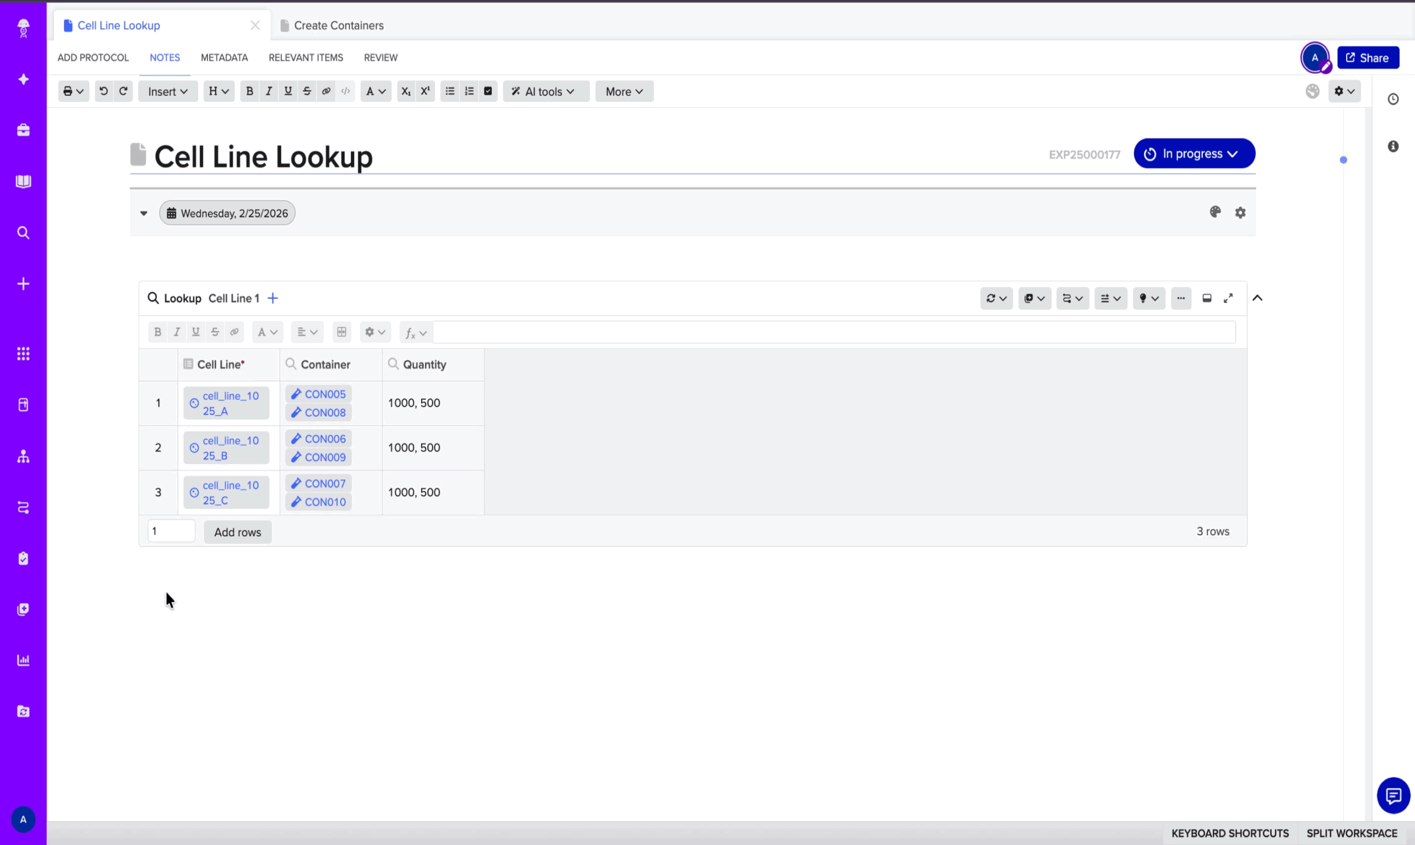This screenshot has height=845, width=1415.
Task: Open the version history clock icon on right edge
Action: tap(1394, 99)
